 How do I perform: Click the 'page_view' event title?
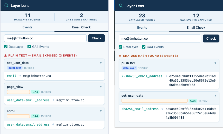pyautogui.click(x=15, y=87)
